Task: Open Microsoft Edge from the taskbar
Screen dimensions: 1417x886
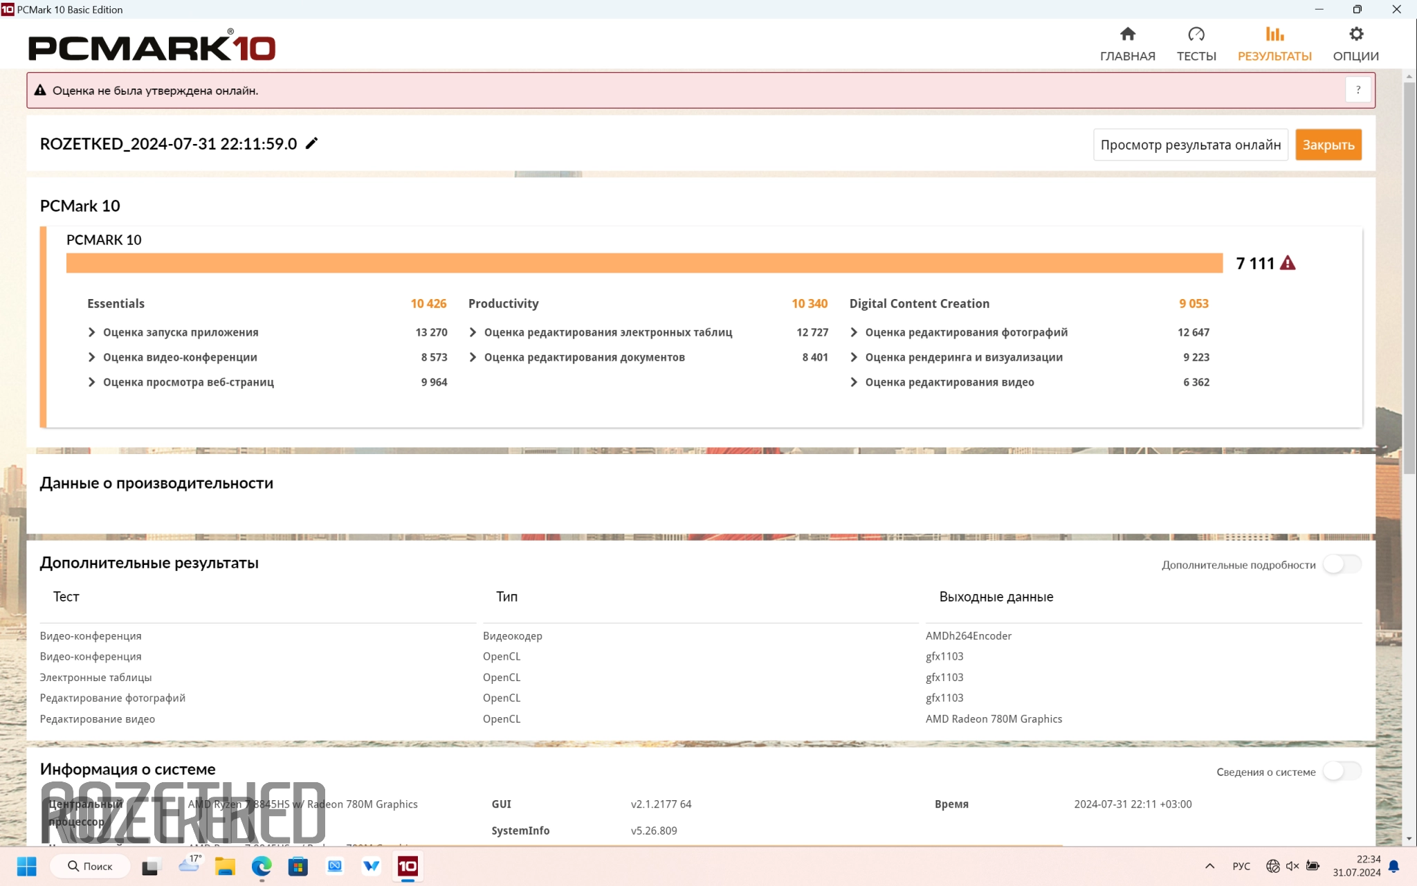Action: click(x=262, y=866)
